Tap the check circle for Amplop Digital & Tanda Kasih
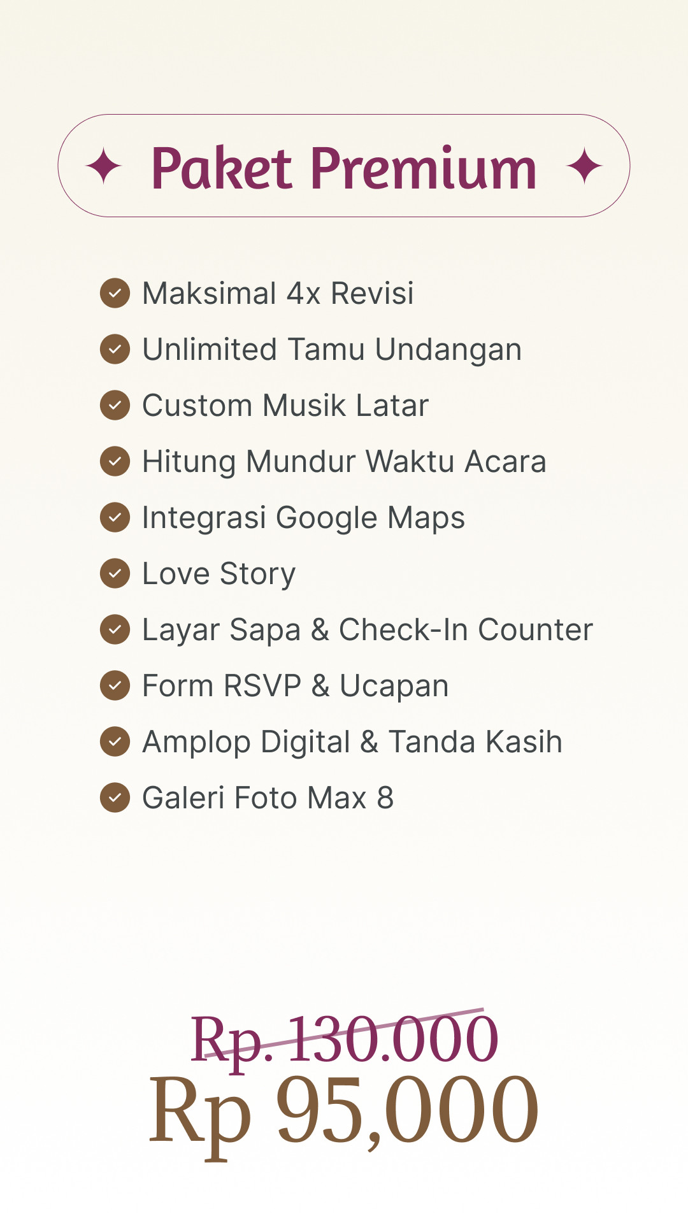Viewport: 688px width, 1223px height. [115, 741]
